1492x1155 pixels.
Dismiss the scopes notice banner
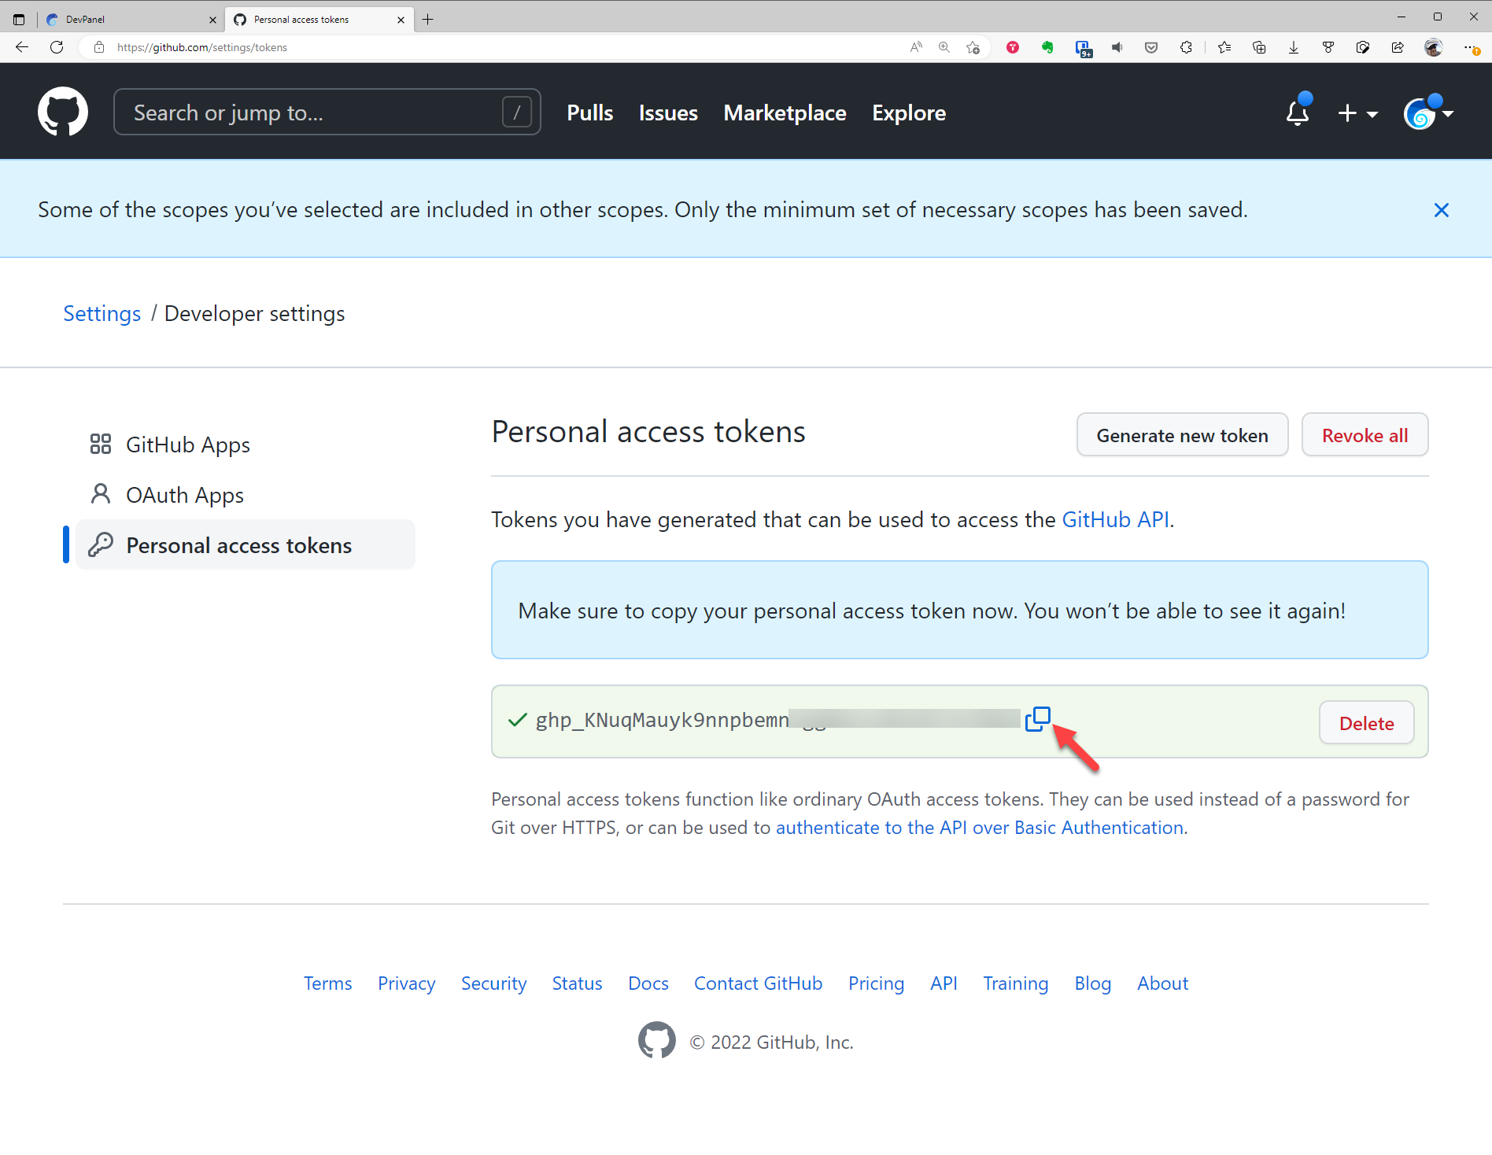[1441, 210]
